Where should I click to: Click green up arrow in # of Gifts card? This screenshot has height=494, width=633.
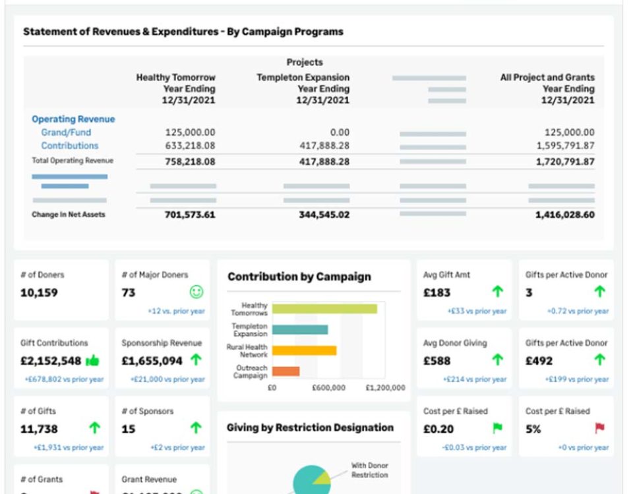point(95,427)
